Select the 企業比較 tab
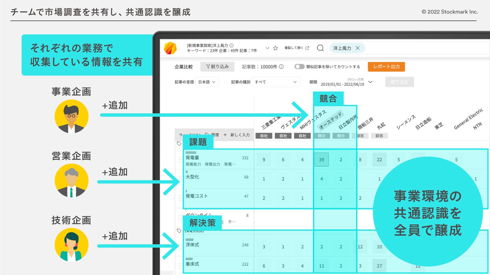 pyautogui.click(x=184, y=67)
